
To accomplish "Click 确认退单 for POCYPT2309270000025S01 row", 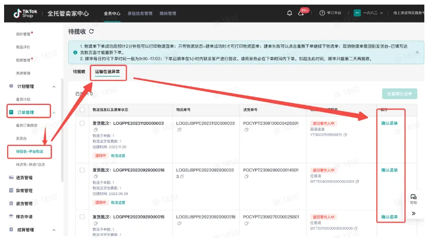I will point(389,217).
